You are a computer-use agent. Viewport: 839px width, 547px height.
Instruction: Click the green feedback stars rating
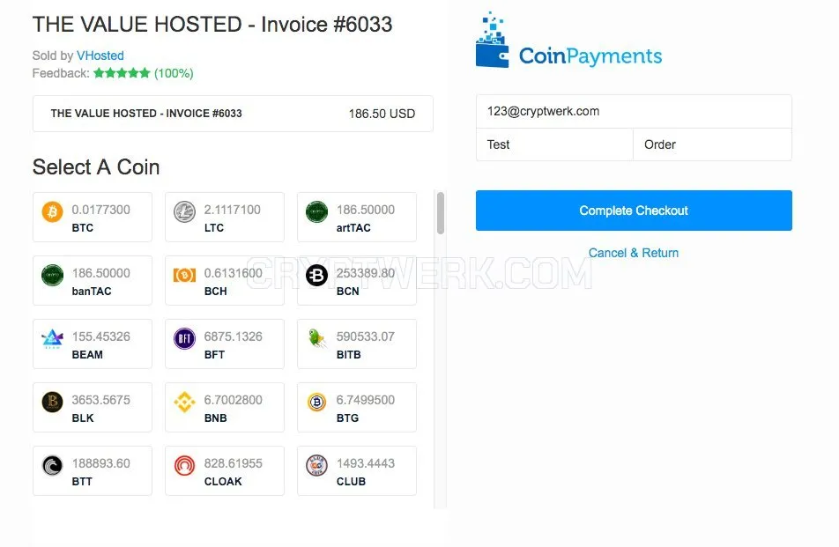(x=122, y=73)
